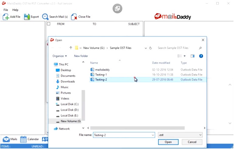Viewport: 234px width, 149px height.
Task: Click the FROM column header
Action: 61,24
